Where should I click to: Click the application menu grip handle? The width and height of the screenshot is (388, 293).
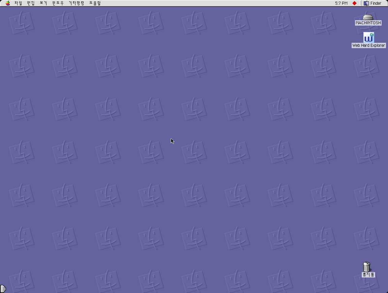coord(361,3)
